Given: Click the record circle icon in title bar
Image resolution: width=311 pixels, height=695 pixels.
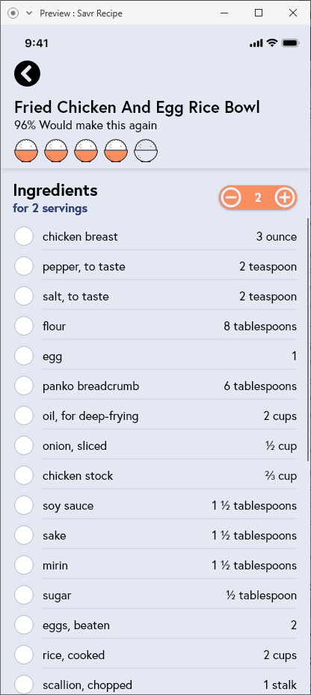Looking at the screenshot, I should (x=13, y=13).
